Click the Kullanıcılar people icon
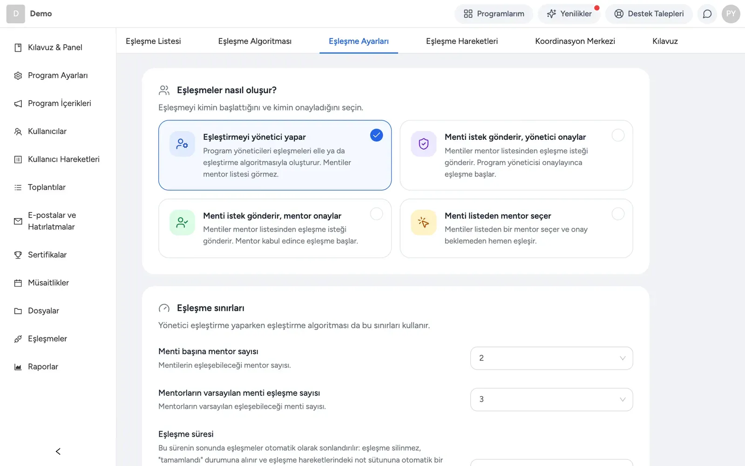Image resolution: width=745 pixels, height=466 pixels. pos(18,131)
